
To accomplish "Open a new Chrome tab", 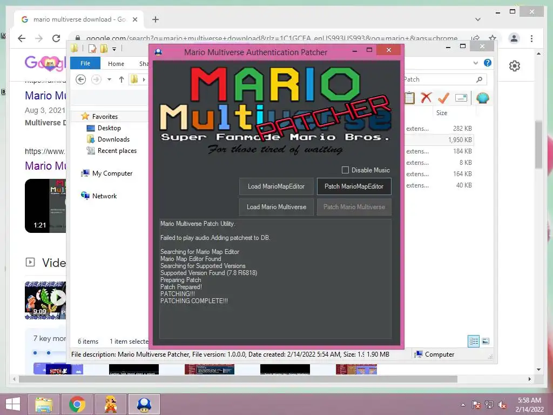I will [156, 19].
